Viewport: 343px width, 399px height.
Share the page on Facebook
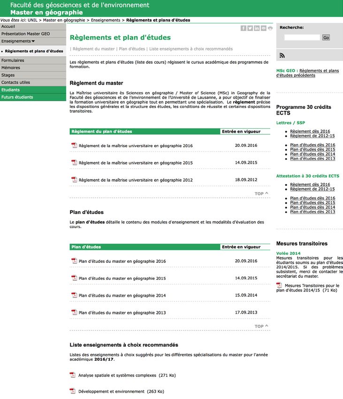coord(244,28)
